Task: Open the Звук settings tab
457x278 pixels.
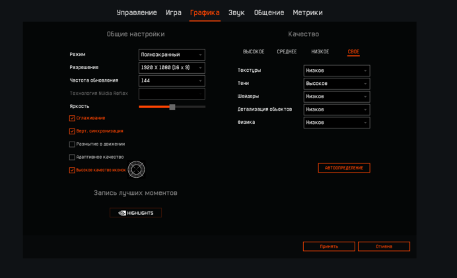Action: [236, 13]
